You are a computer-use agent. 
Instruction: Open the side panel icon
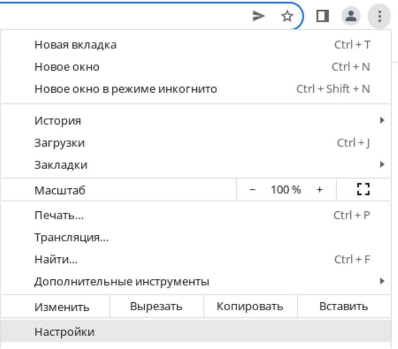coord(322,16)
